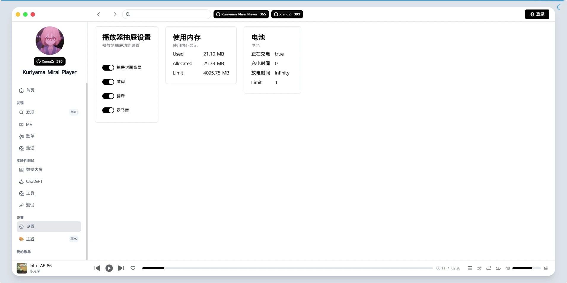Viewport: 567px width, 283px height.
Task: Click the 21.10 MB used value
Action: click(x=214, y=54)
